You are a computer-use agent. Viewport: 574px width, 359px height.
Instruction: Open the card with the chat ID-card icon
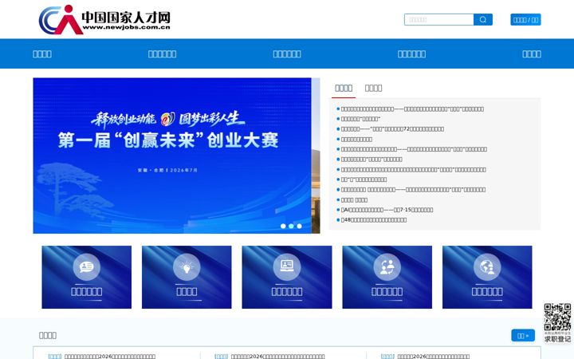coord(86,277)
